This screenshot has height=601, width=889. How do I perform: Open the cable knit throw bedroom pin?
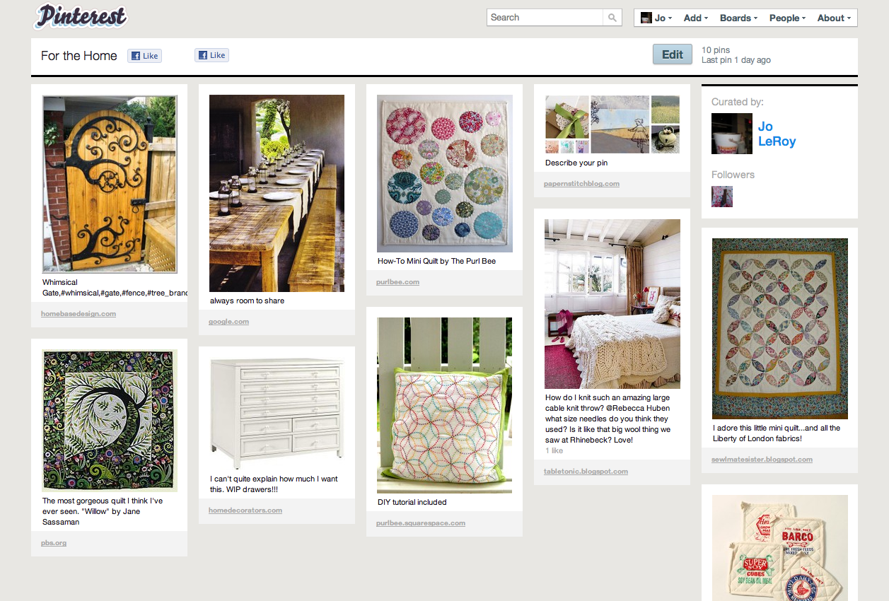(612, 303)
